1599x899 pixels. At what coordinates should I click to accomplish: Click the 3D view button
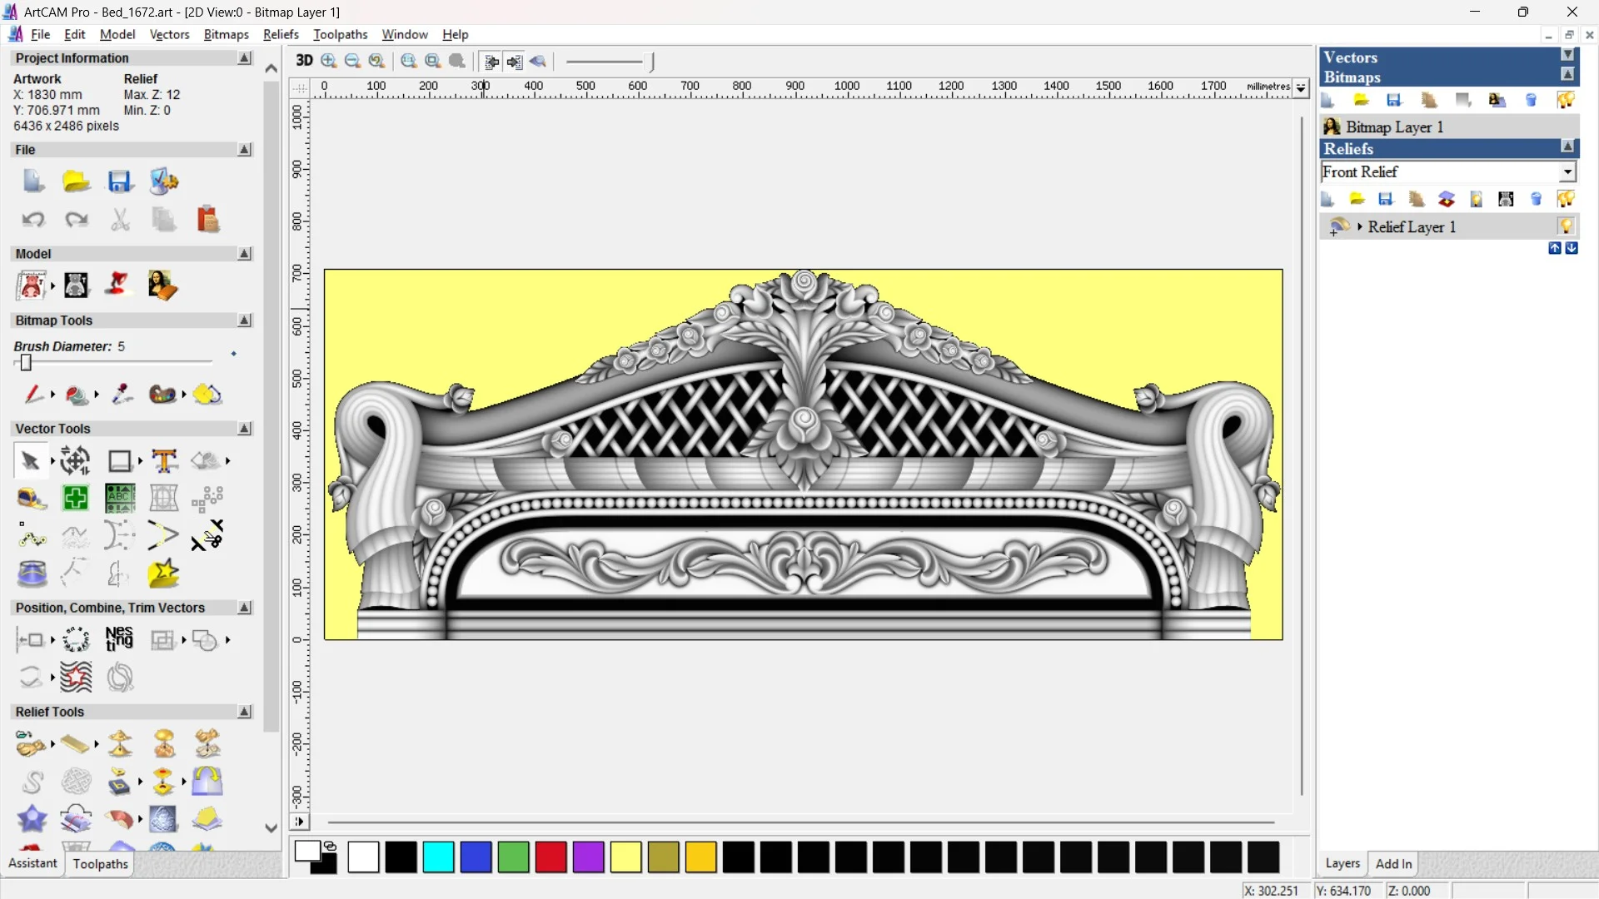coord(304,61)
